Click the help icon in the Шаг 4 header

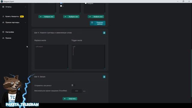pyautogui.click(x=104, y=33)
